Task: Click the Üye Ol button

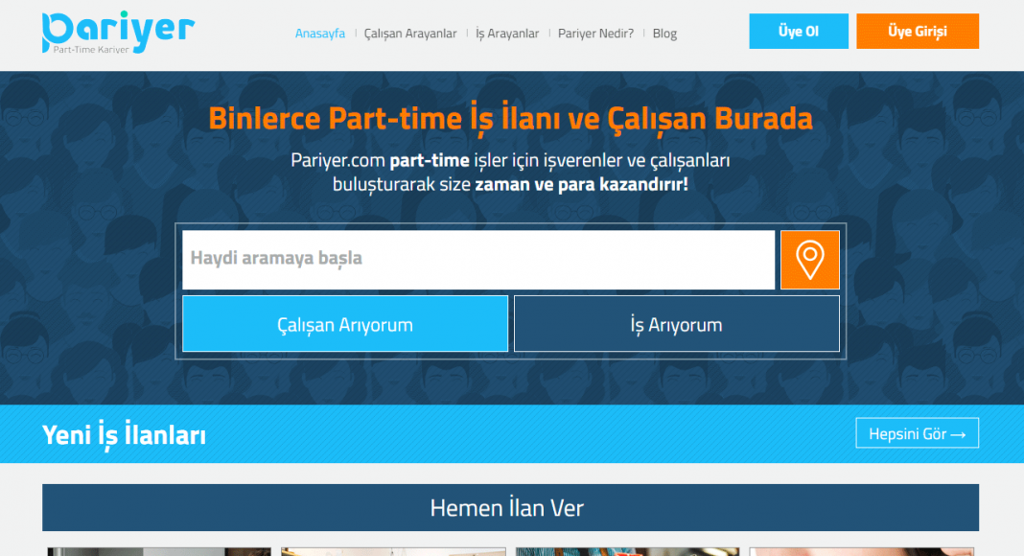Action: [799, 32]
